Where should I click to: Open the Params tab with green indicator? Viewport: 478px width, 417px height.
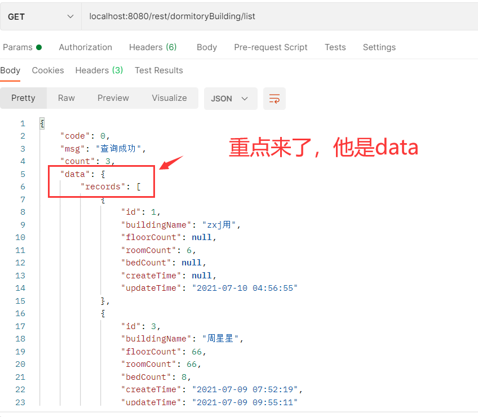(x=20, y=47)
